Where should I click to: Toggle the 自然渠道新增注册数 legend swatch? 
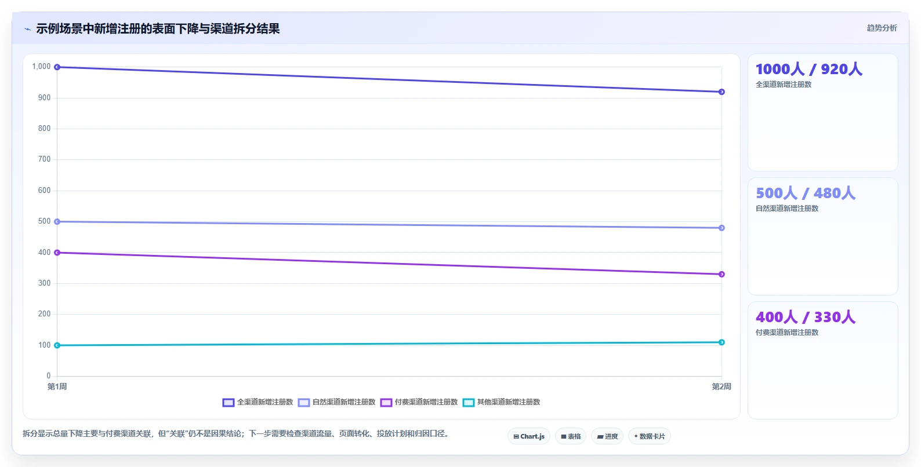(x=304, y=403)
